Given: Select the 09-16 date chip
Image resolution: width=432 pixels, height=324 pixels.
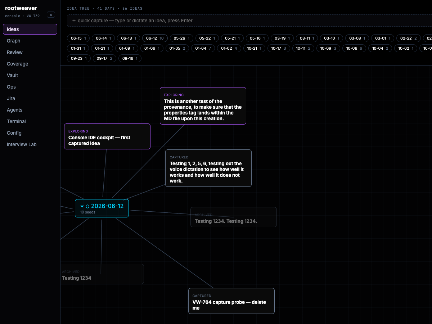Looking at the screenshot, I should 130,58.
